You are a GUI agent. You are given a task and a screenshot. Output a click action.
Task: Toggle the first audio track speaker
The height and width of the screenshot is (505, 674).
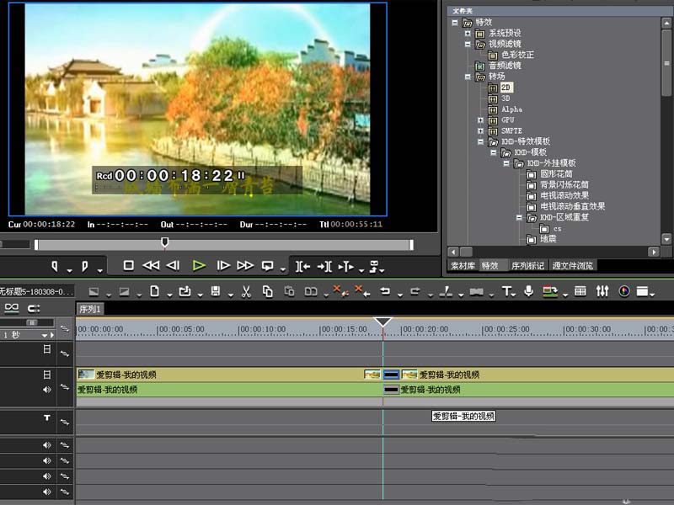pyautogui.click(x=47, y=445)
